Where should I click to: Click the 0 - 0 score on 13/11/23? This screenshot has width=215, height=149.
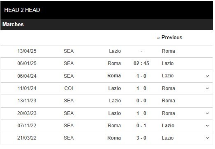[141, 101]
